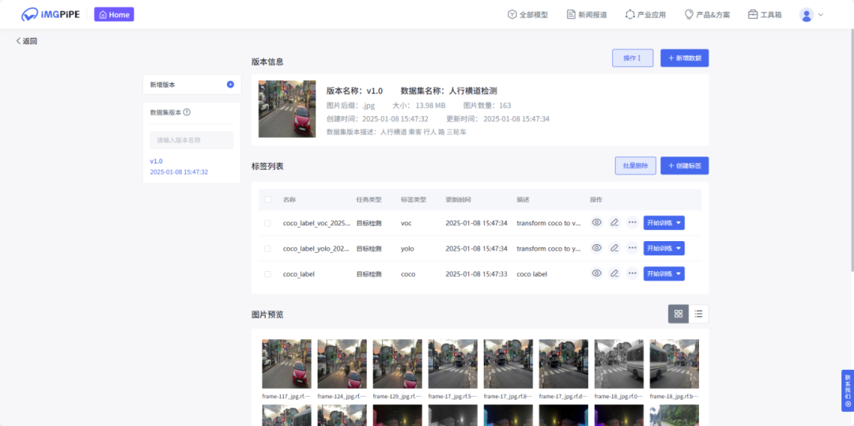Open 开始训练 dropdown for coco_label_yolo row
The image size is (854, 426).
pos(664,248)
